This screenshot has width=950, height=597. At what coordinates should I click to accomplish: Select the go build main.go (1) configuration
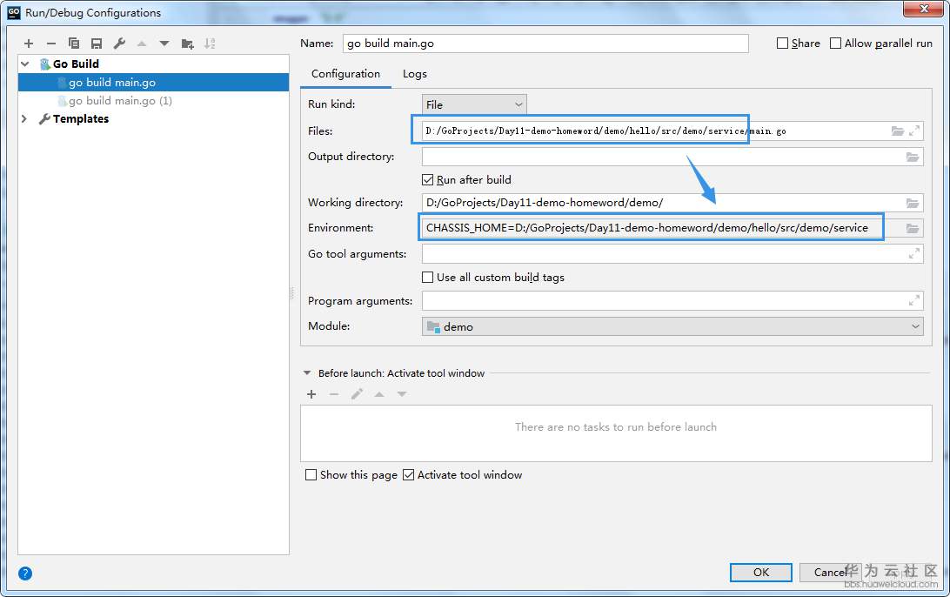(x=120, y=101)
